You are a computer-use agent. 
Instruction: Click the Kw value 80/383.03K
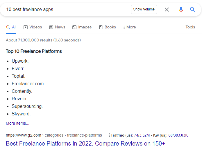[x=178, y=135]
